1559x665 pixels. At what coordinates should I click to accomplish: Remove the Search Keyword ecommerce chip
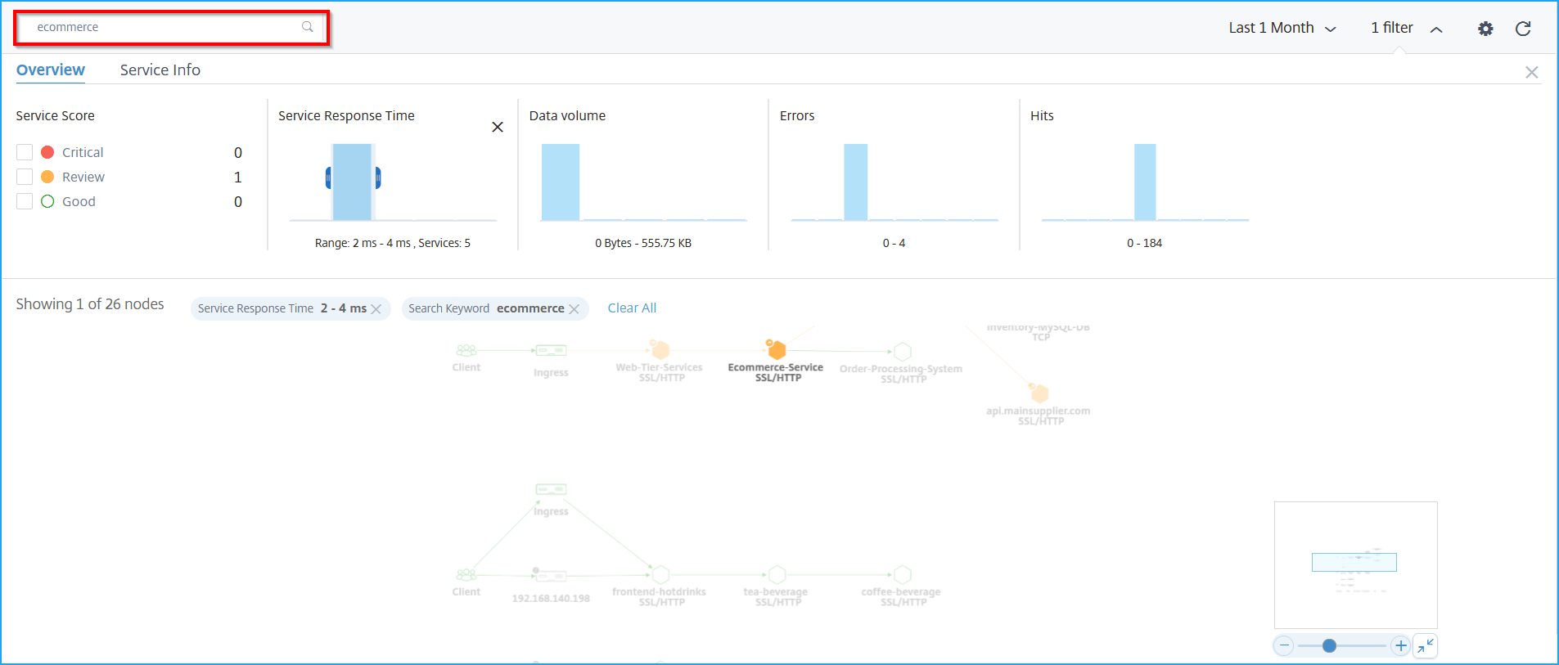click(x=574, y=308)
